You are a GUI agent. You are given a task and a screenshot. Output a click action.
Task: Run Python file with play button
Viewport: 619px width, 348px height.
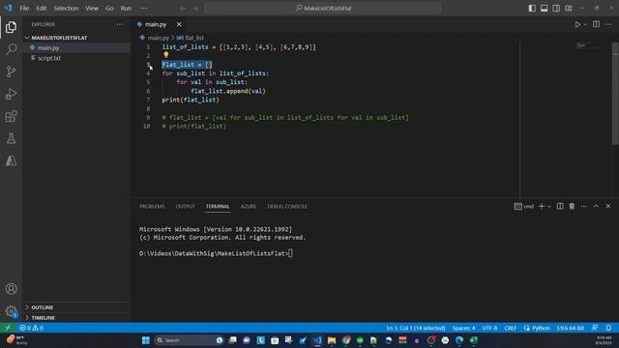(x=577, y=24)
